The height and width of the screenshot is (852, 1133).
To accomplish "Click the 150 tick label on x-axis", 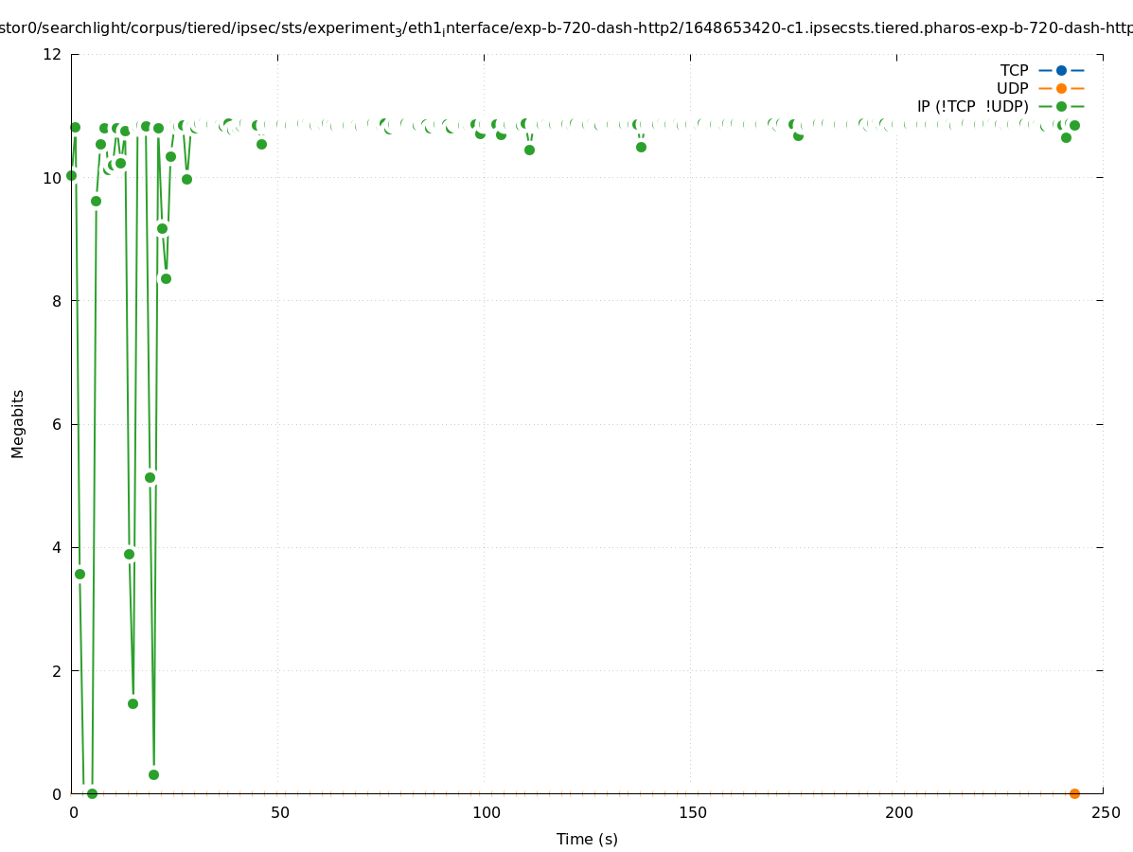I will pos(691,813).
